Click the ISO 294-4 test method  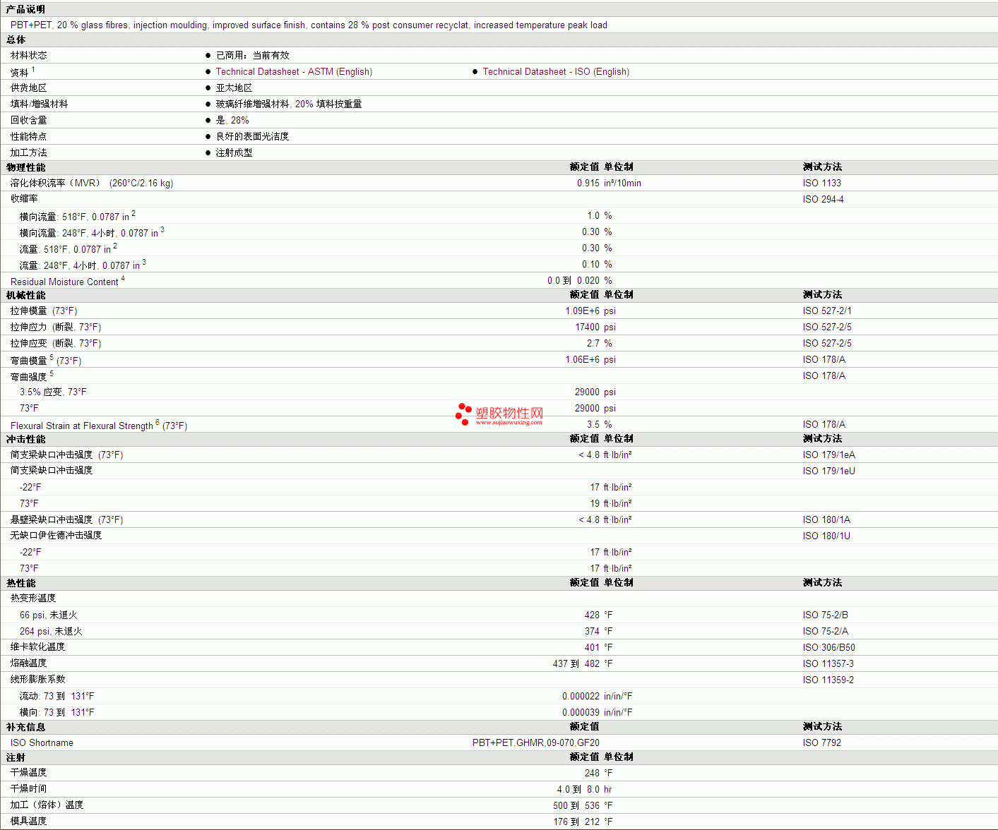(x=824, y=199)
